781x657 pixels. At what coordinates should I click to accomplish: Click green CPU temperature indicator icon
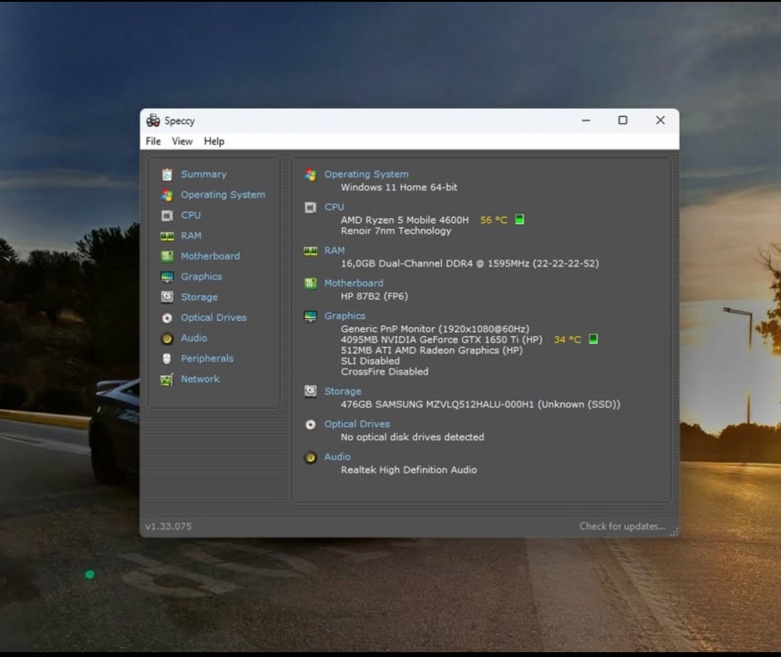pos(519,220)
